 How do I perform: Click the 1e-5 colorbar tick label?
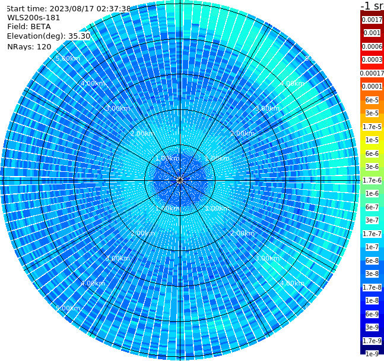coord(372,140)
